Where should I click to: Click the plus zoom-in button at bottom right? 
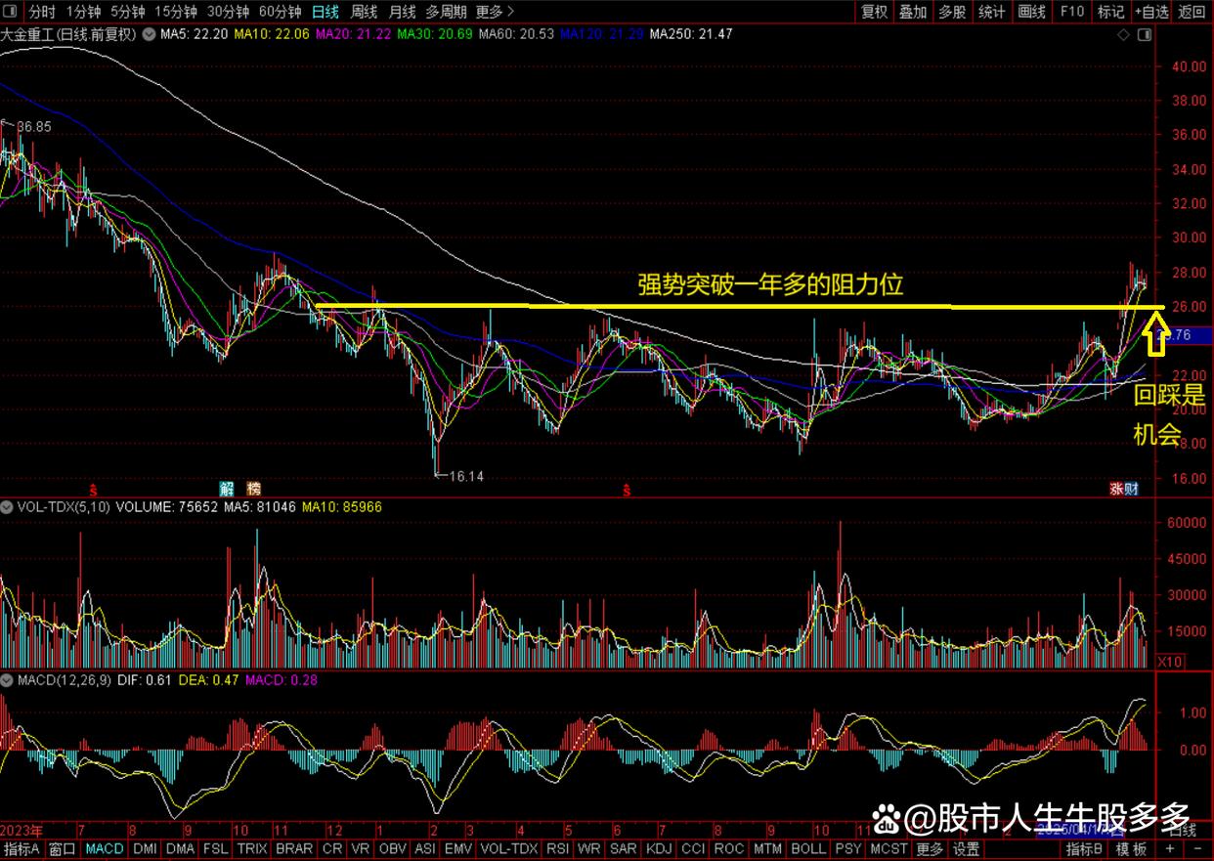tap(1171, 849)
